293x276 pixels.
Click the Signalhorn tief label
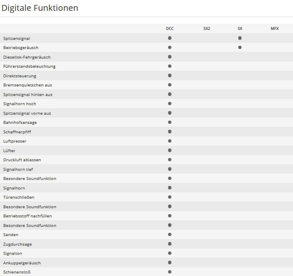click(x=18, y=169)
